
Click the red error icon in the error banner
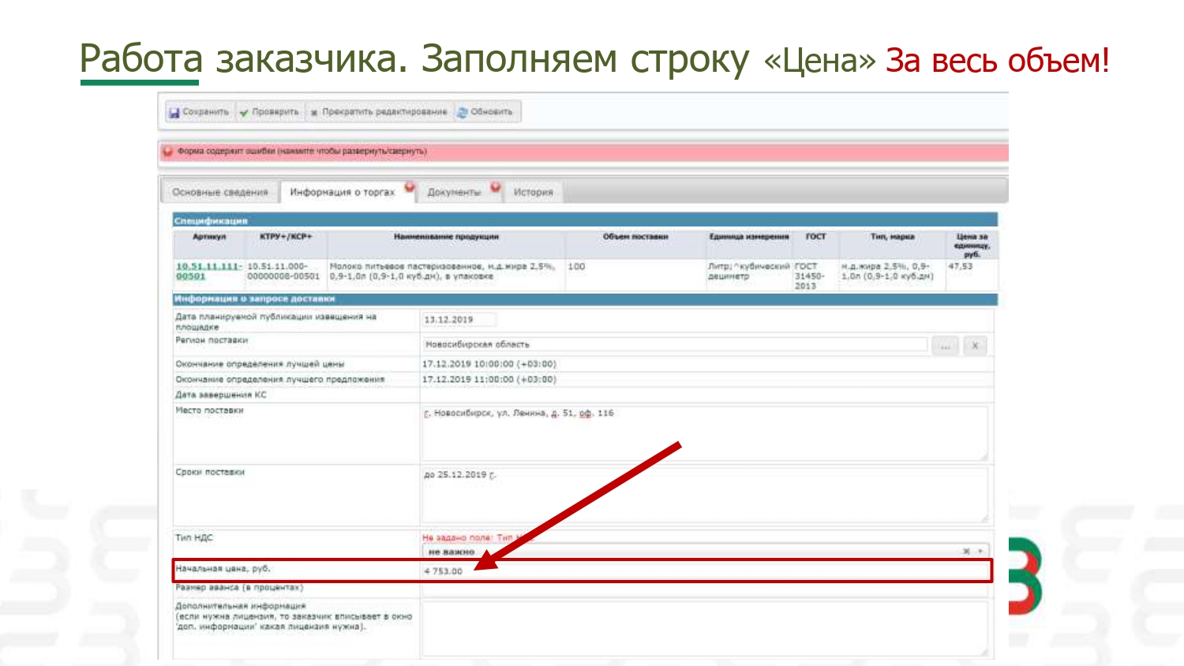click(167, 151)
